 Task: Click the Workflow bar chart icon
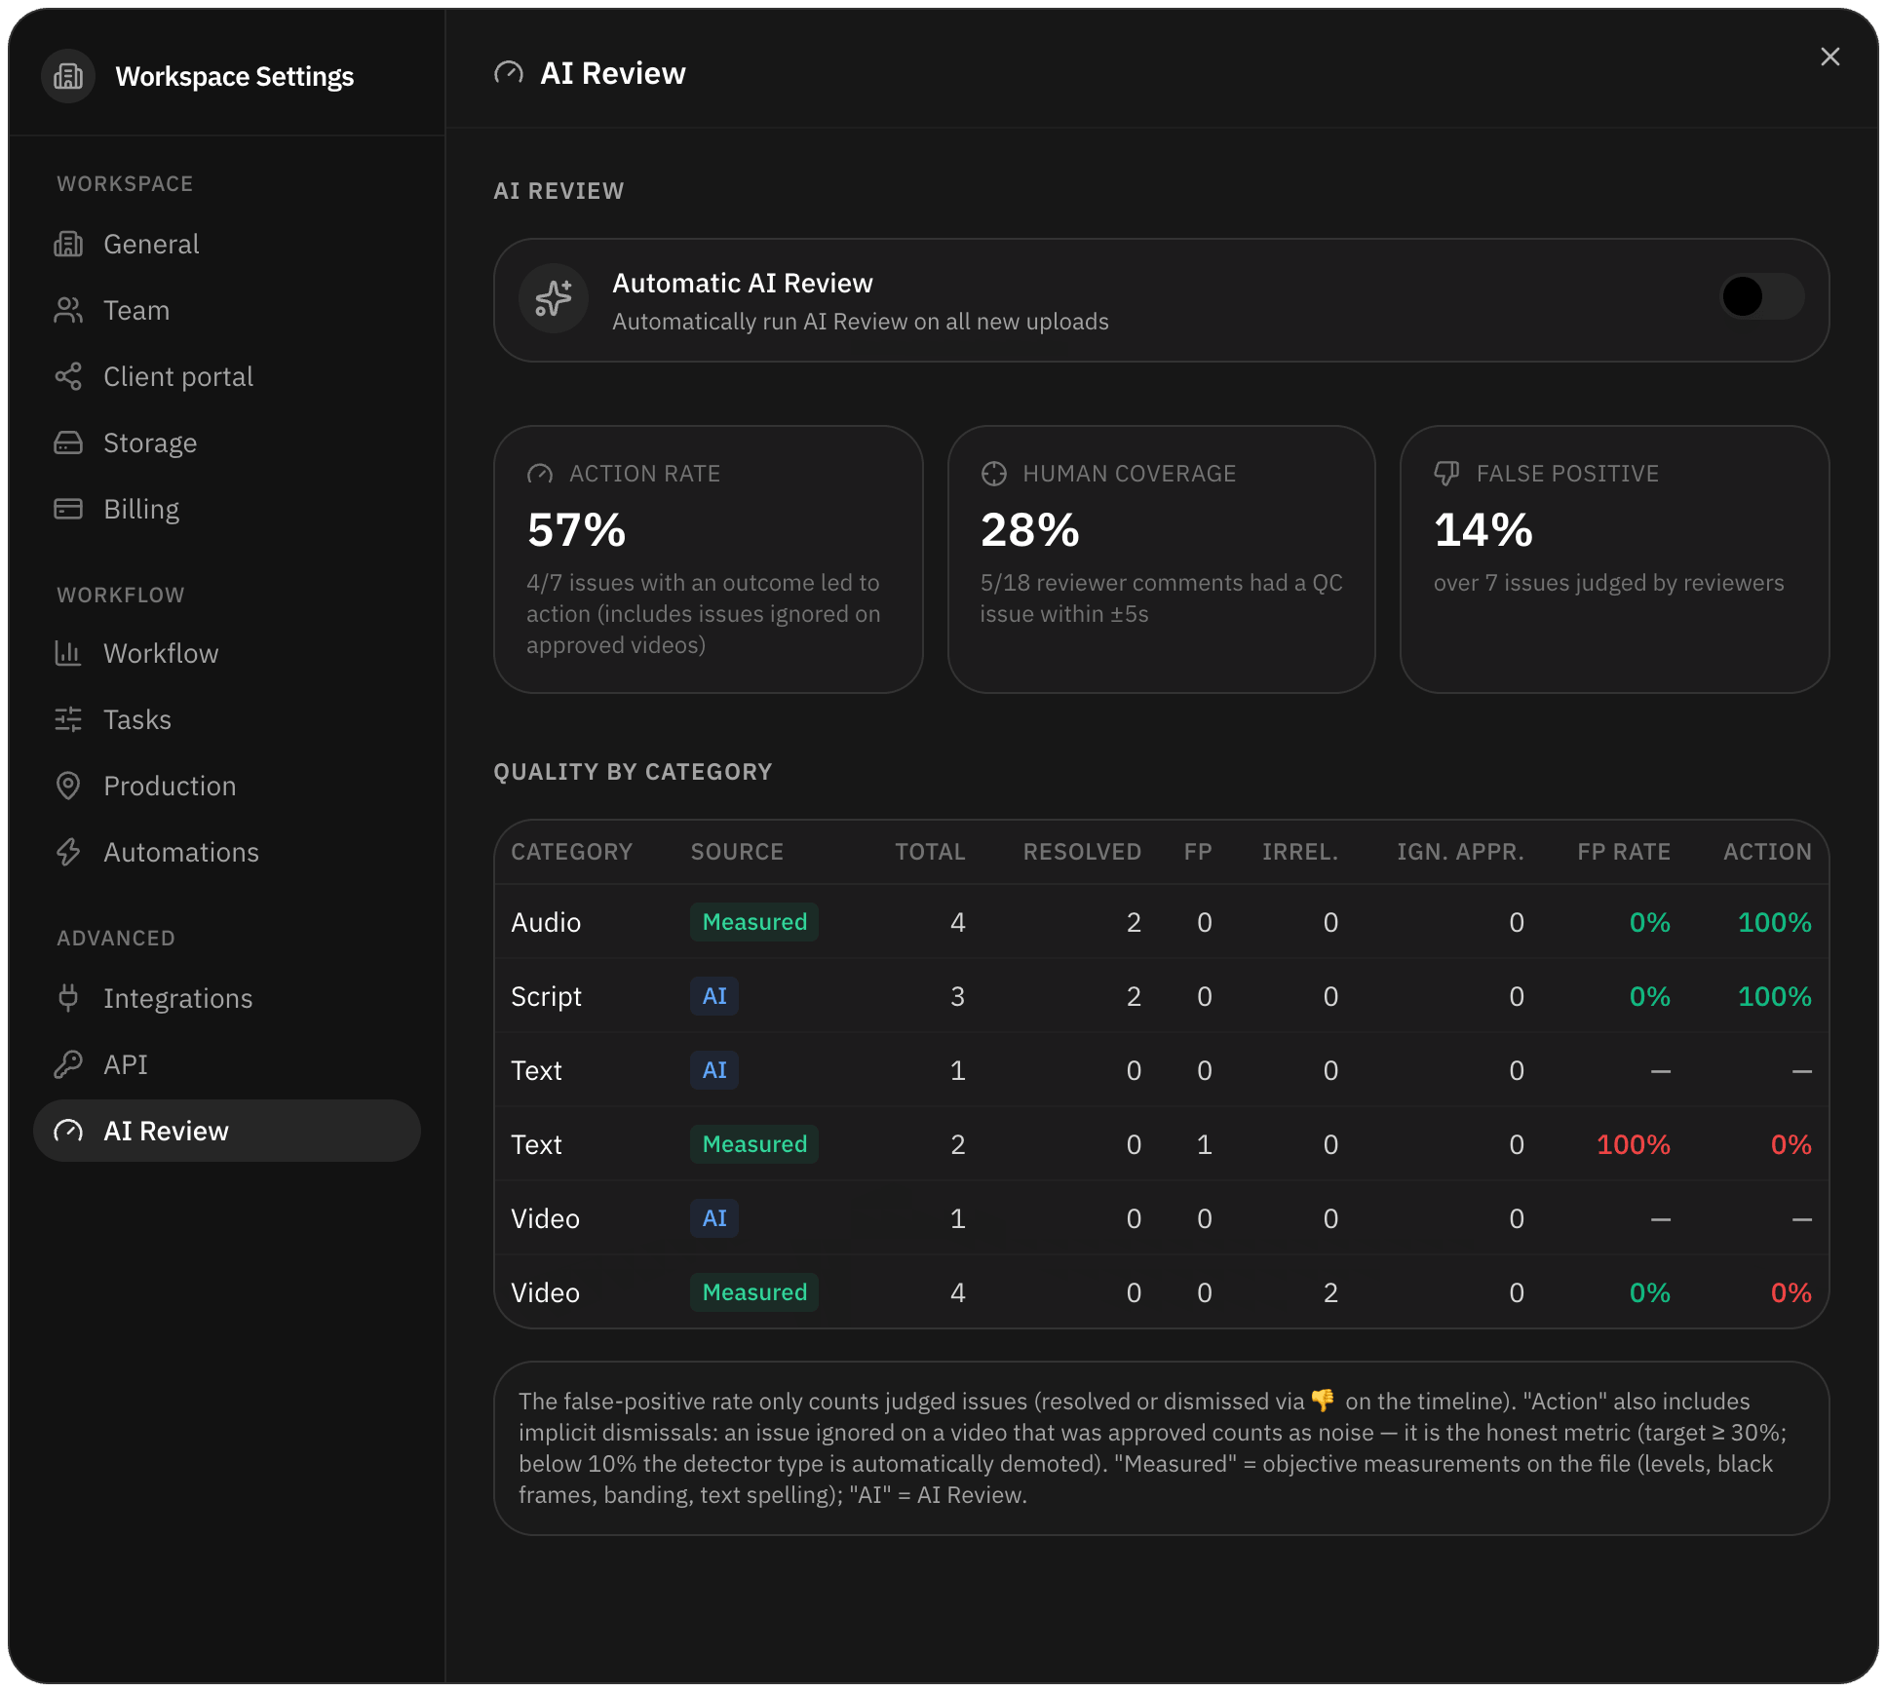pos(68,653)
